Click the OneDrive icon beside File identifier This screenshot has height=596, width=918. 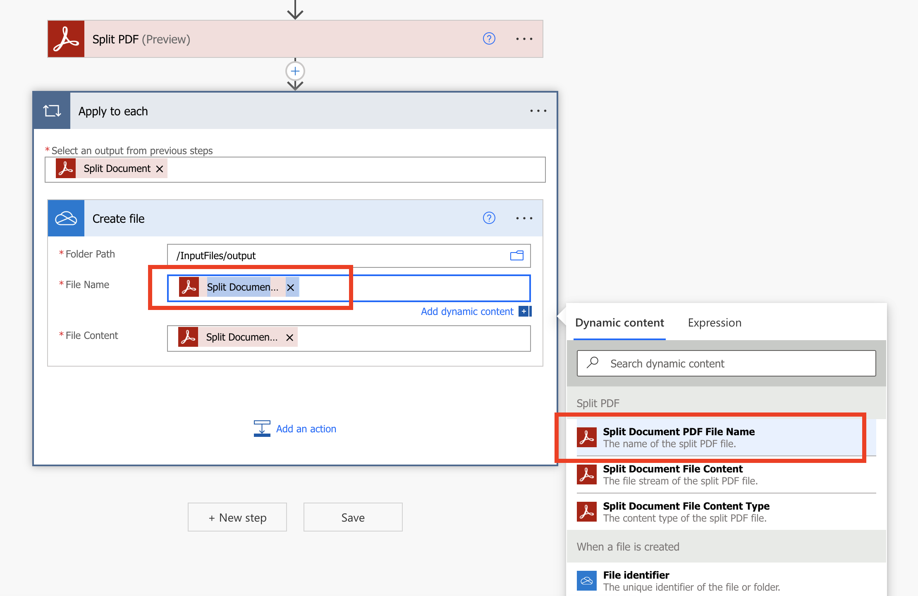(x=586, y=580)
